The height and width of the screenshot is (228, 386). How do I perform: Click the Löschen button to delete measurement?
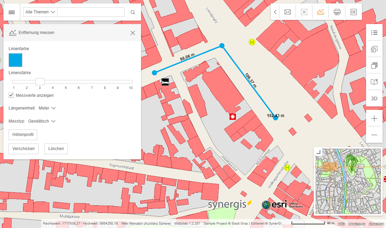(56, 149)
